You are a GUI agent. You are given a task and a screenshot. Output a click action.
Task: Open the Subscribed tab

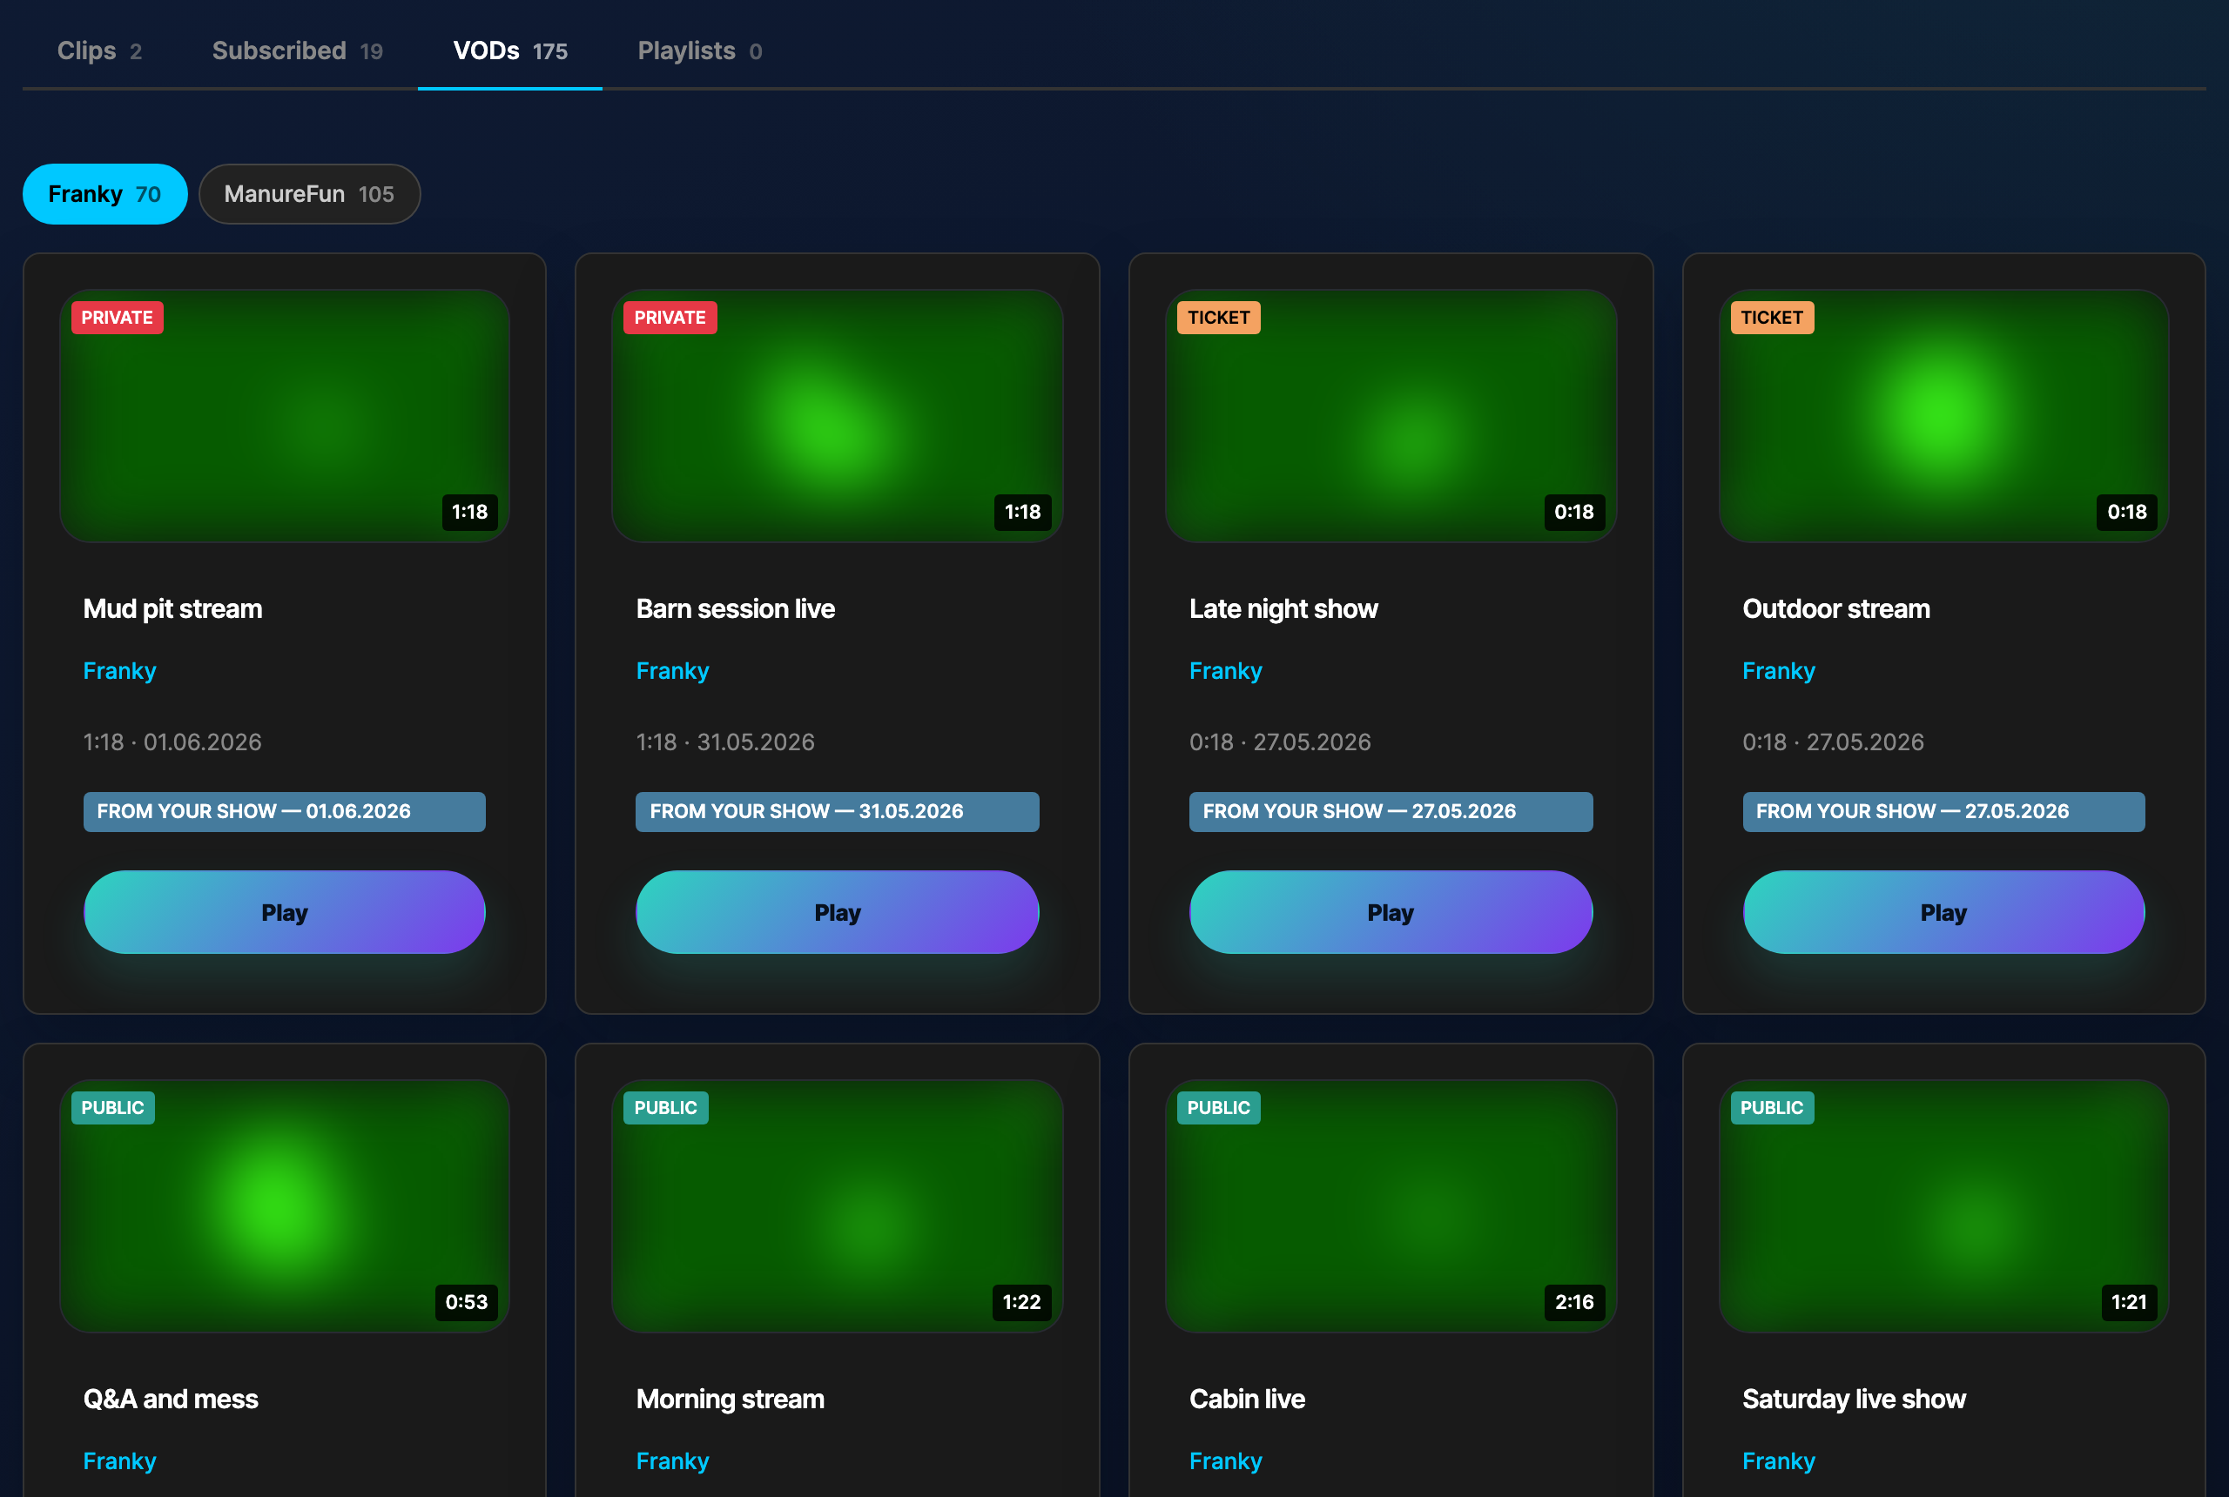pos(297,50)
